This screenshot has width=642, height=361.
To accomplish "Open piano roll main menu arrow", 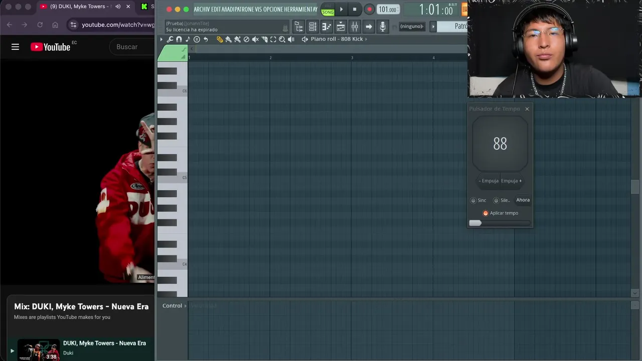I will pos(161,39).
